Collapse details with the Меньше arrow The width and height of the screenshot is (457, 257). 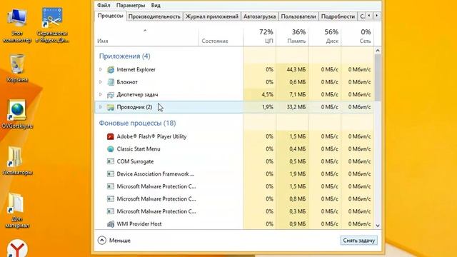(101, 241)
